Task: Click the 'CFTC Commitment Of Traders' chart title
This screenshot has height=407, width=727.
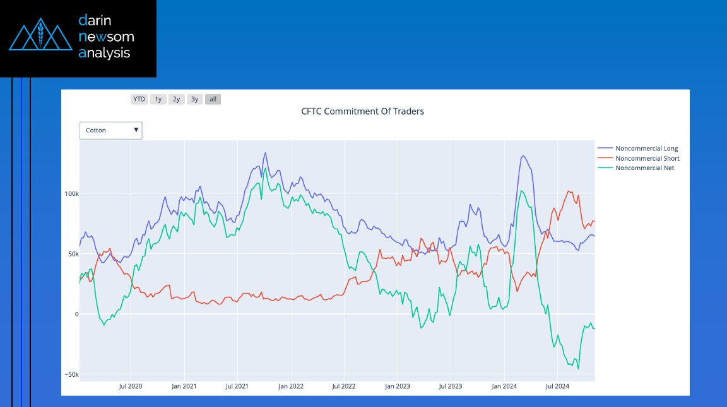Action: pos(363,112)
